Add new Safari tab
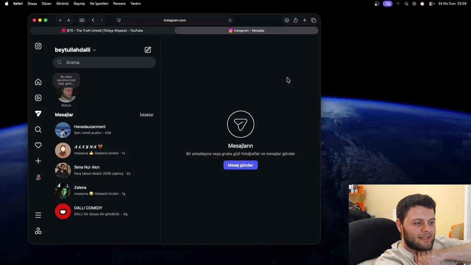Screen dimensions: 471x265 click(x=305, y=20)
